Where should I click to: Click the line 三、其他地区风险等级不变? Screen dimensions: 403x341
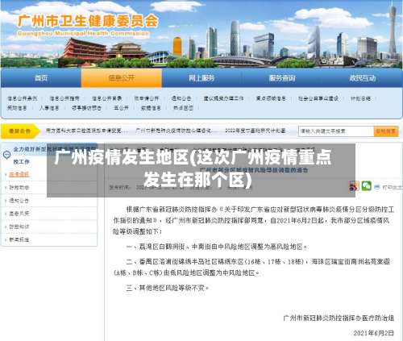[168, 288]
